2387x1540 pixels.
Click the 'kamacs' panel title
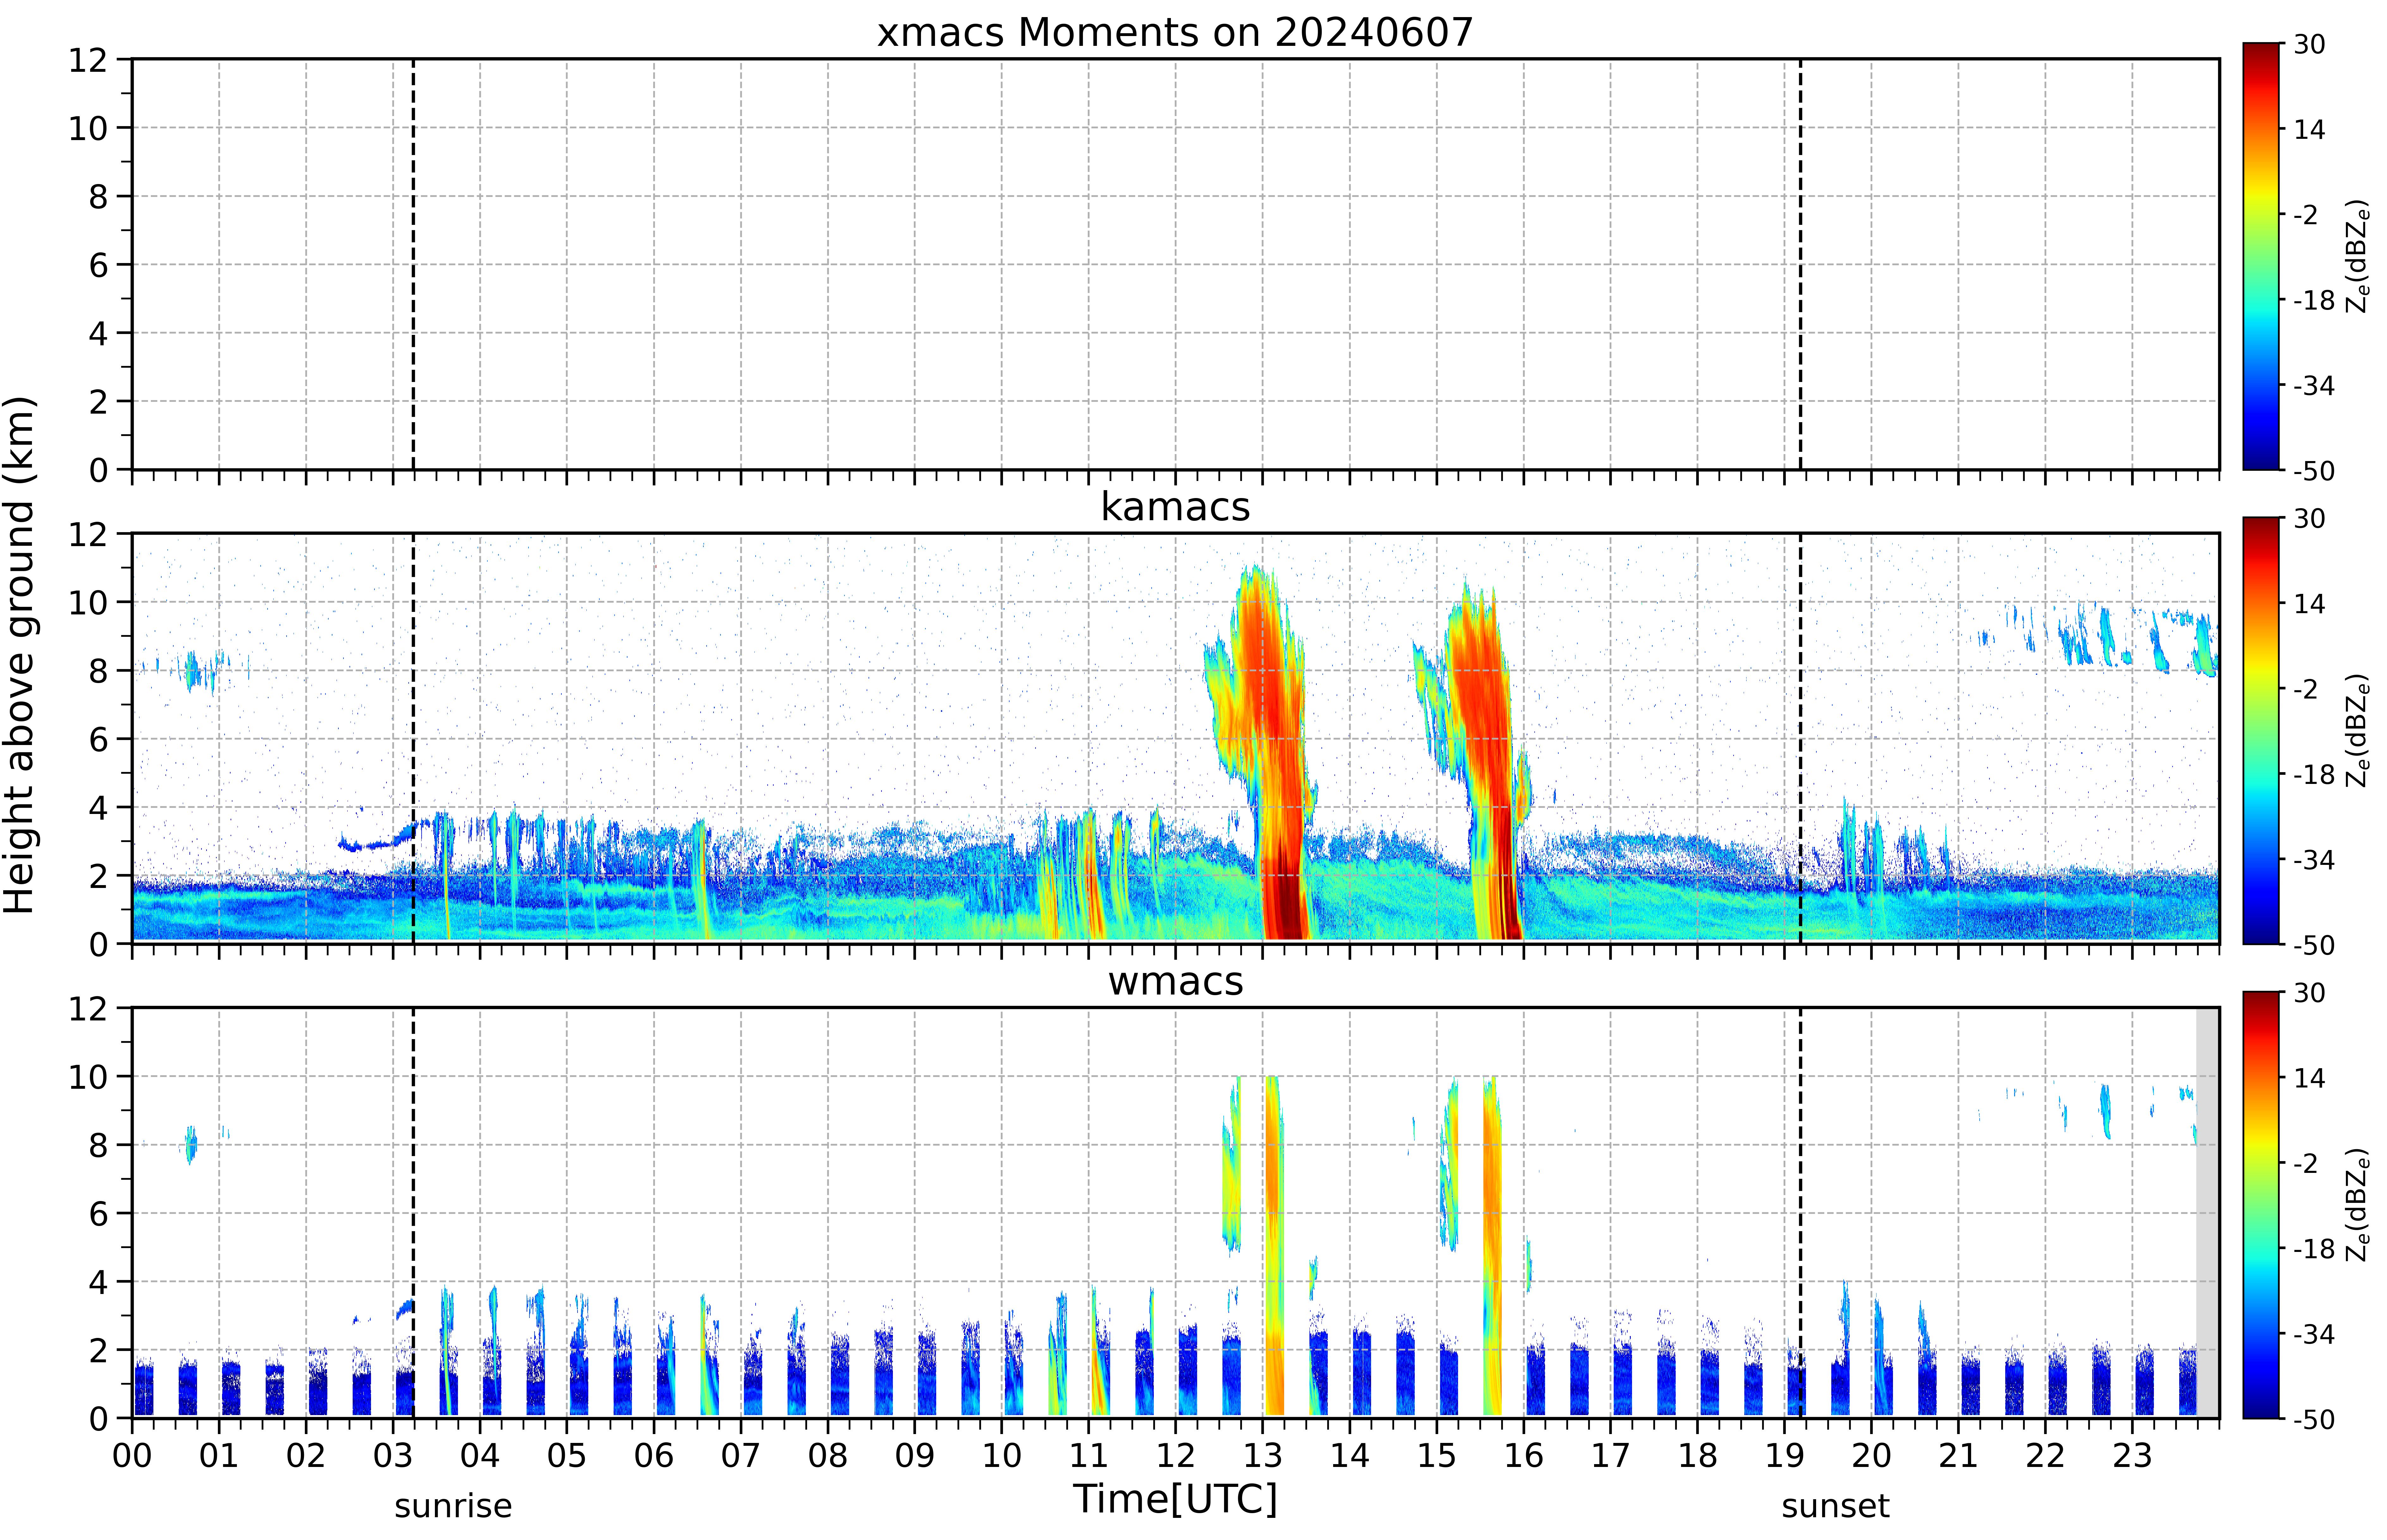coord(1175,507)
